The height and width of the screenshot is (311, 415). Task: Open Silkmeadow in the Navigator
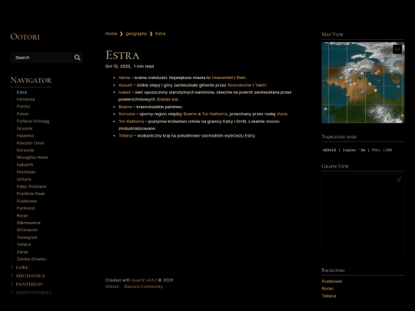(x=28, y=223)
